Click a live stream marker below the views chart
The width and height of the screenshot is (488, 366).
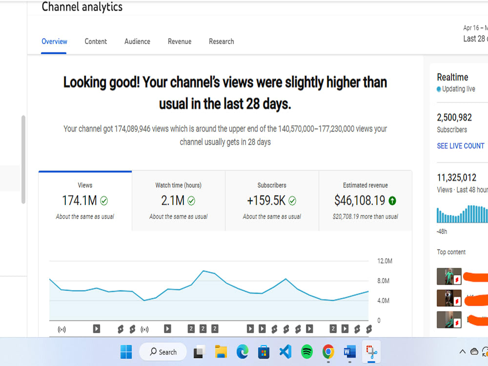[62, 329]
